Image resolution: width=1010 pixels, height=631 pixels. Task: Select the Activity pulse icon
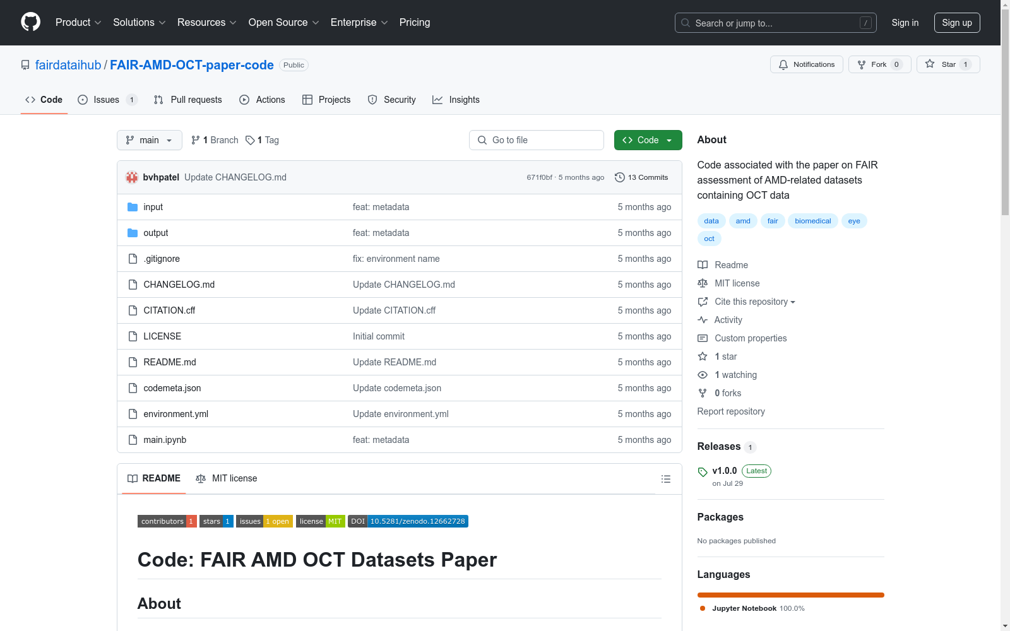coord(702,320)
